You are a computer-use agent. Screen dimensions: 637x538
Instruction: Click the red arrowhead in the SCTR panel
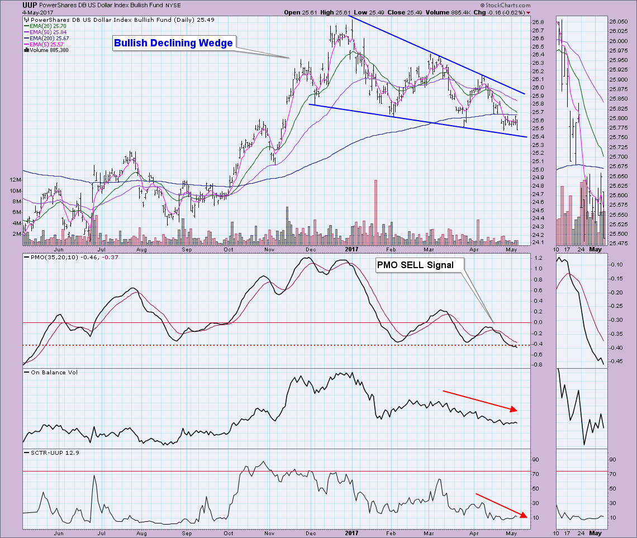pyautogui.click(x=522, y=515)
